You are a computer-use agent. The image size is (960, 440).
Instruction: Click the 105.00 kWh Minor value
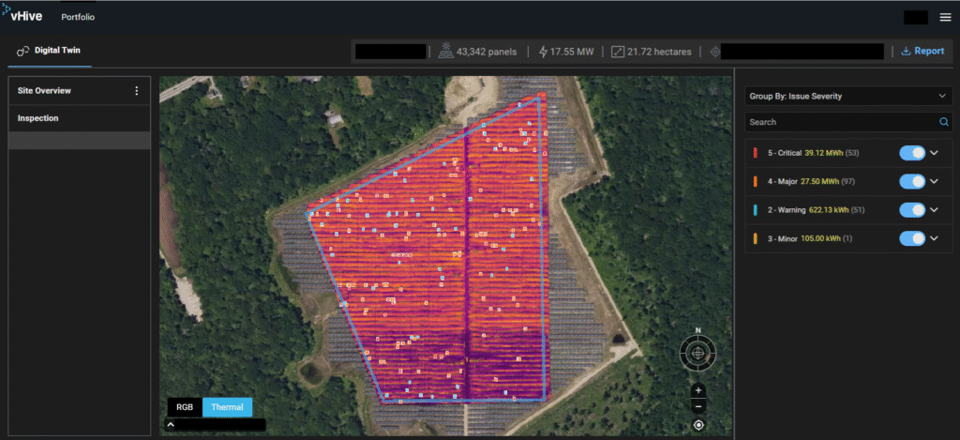tap(821, 238)
